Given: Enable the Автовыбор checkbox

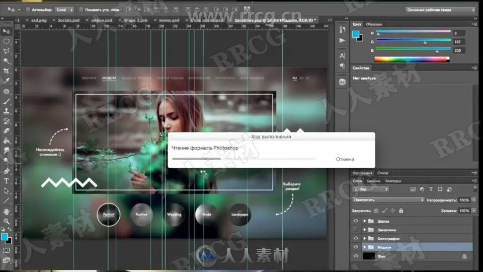Looking at the screenshot, I should [27, 10].
